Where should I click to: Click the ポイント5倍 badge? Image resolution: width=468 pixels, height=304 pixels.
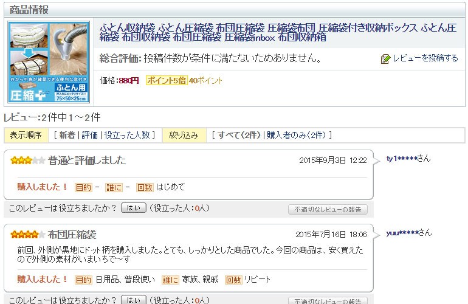(166, 80)
